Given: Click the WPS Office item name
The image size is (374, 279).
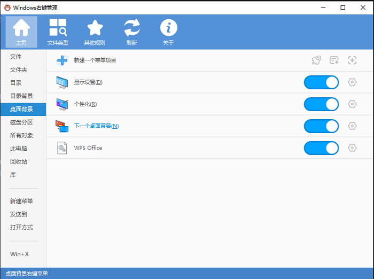Looking at the screenshot, I should coord(88,148).
